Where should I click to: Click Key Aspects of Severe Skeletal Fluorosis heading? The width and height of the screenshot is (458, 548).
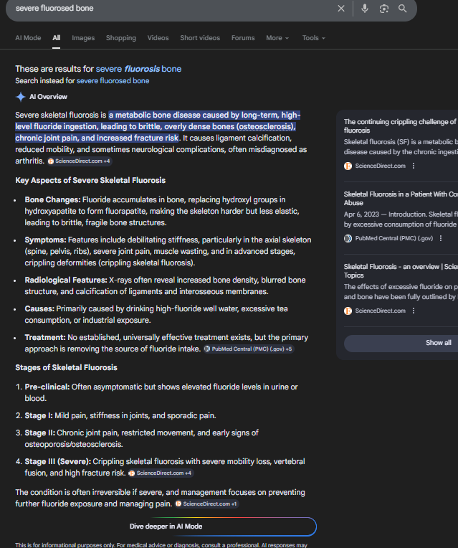tap(90, 180)
